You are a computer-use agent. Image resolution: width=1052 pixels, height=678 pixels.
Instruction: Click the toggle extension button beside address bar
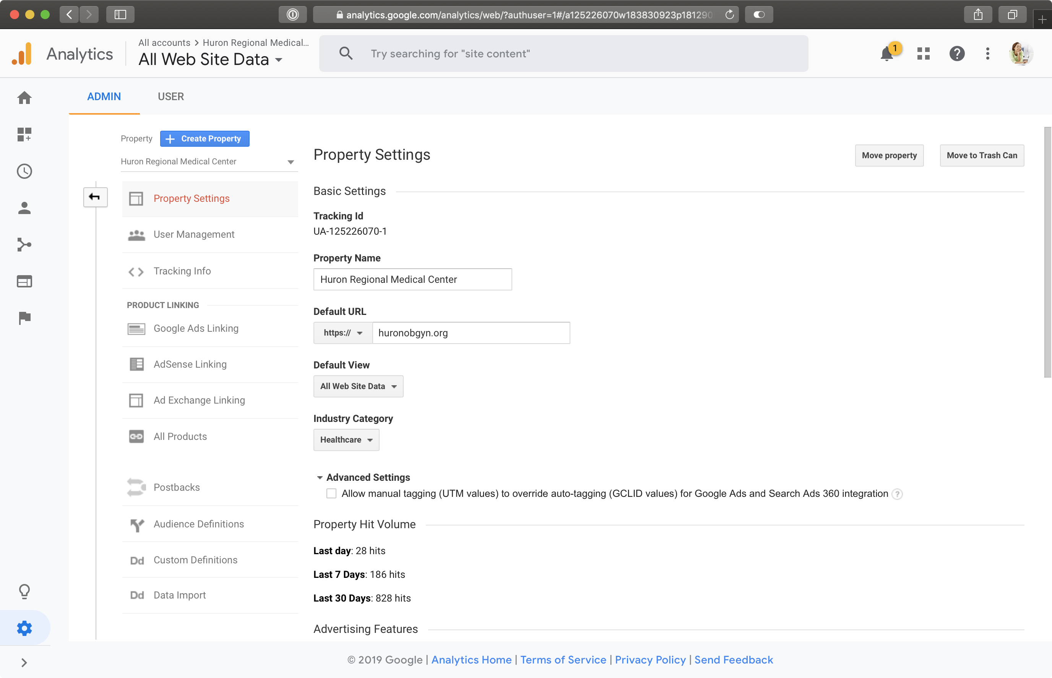(x=759, y=15)
